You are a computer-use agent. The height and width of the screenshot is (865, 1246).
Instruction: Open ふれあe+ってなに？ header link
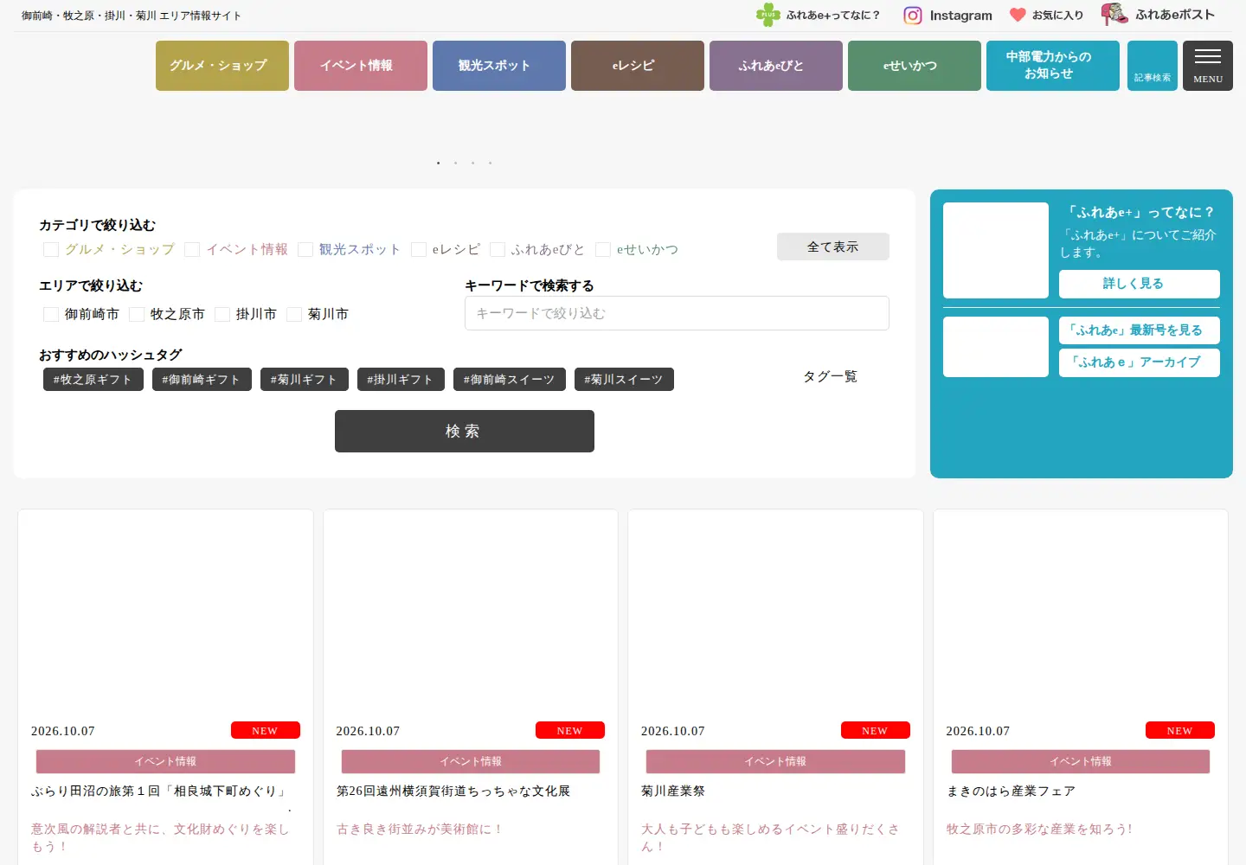pyautogui.click(x=833, y=16)
